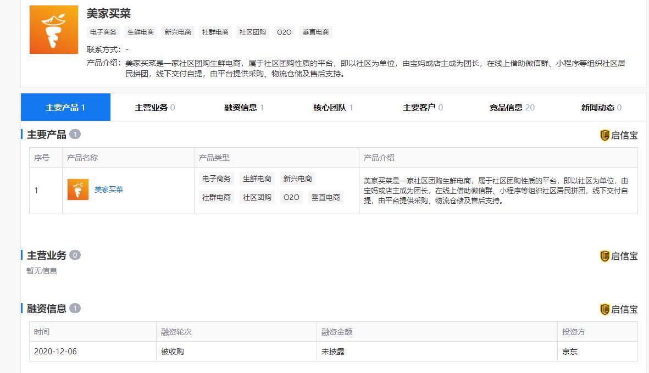Viewport: 649px width, 373px height.
Task: Open the 美家买菜 product name link
Action: 108,190
